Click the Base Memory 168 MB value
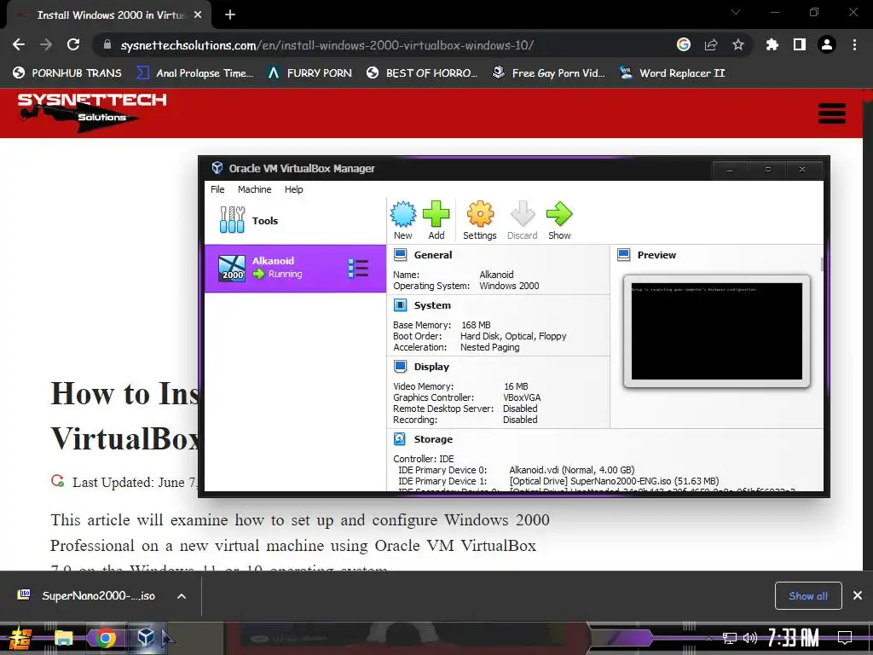The image size is (873, 655). pyautogui.click(x=476, y=325)
